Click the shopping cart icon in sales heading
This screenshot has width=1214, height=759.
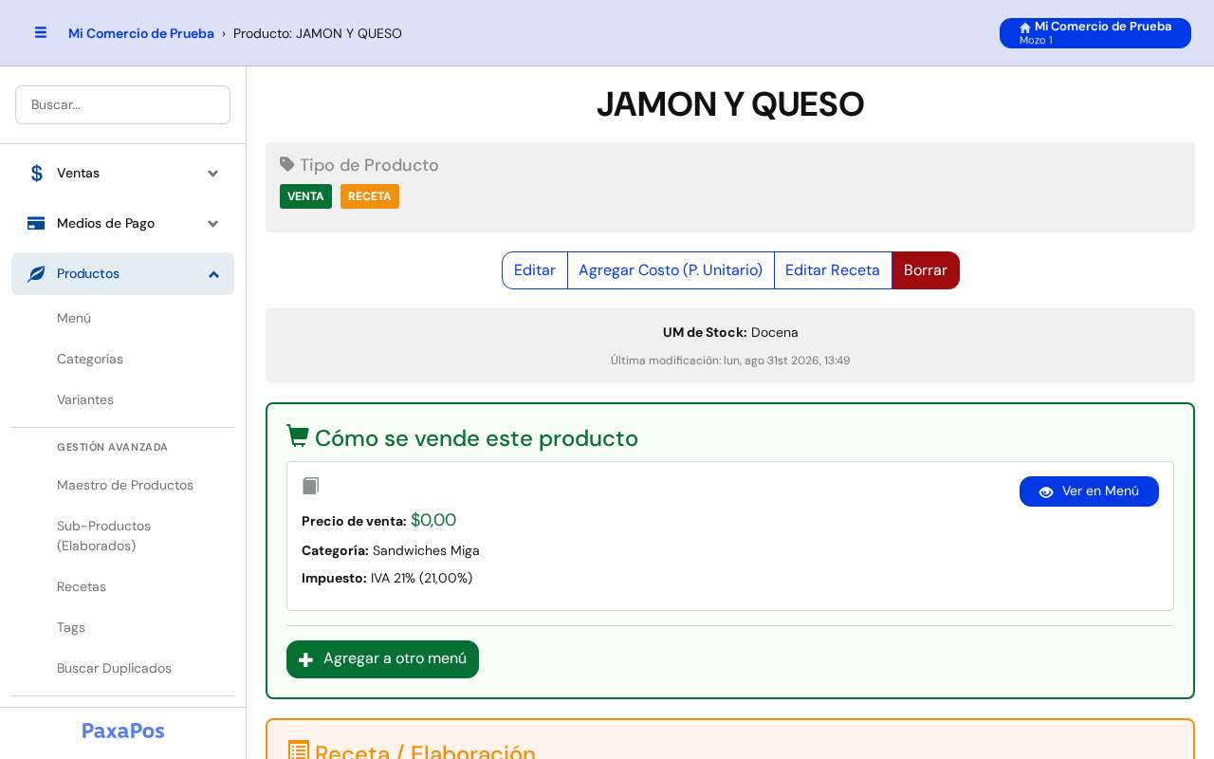[x=298, y=435]
